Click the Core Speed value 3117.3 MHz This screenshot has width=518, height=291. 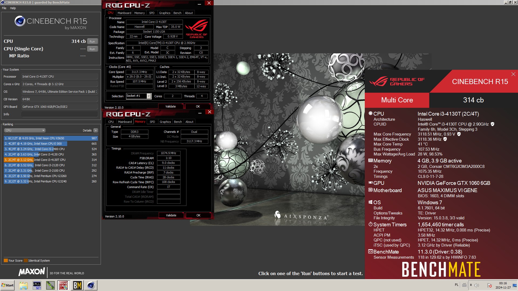(139, 72)
